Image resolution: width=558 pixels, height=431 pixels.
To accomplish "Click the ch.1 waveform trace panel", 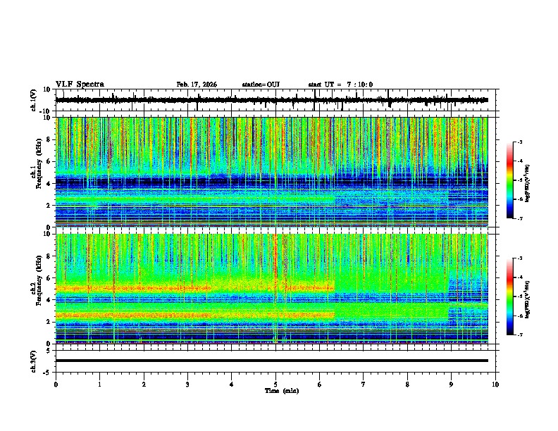I will click(277, 100).
